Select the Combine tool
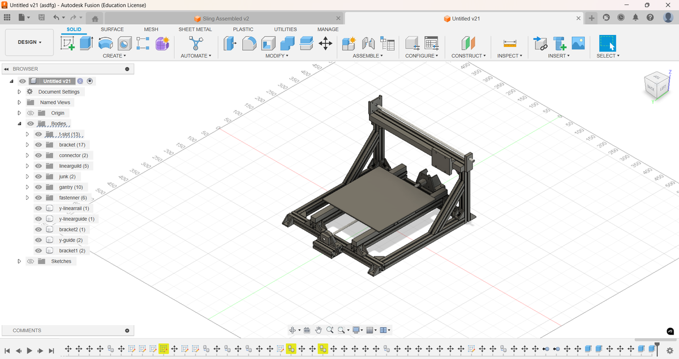Screen dimensions: 679x359 [x=287, y=43]
